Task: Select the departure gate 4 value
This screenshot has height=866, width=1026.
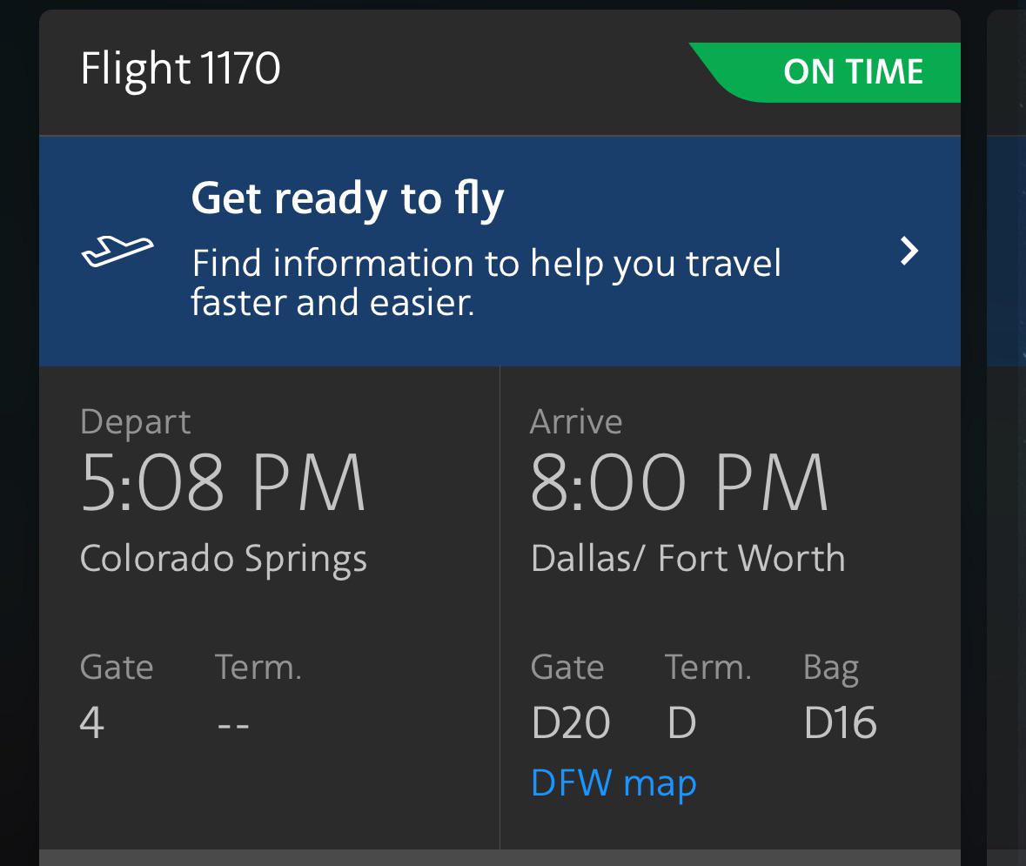Action: 91,723
